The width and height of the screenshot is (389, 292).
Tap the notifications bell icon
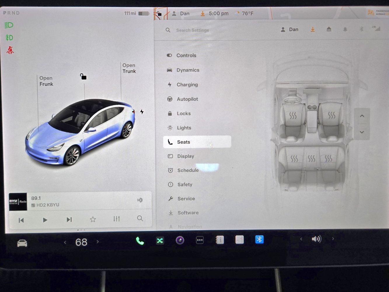tap(345, 29)
